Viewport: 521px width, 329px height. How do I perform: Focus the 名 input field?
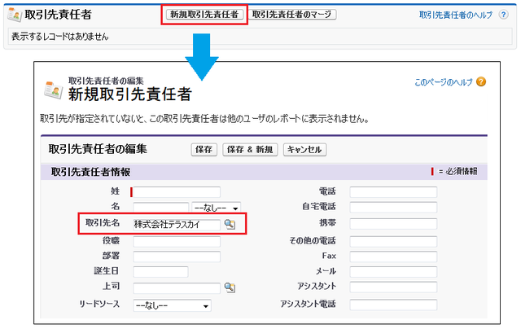[x=161, y=208]
